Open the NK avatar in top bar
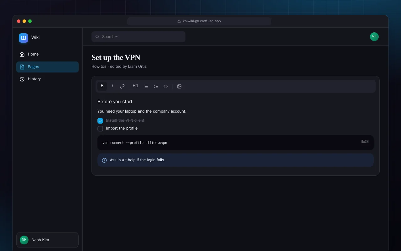401x251 pixels. [374, 37]
